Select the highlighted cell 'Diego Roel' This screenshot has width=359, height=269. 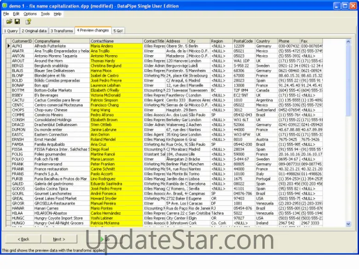116,149
